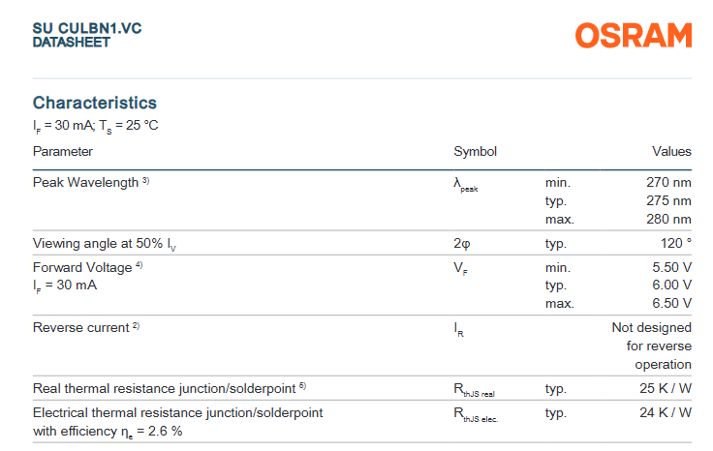Click the 275 nm typical wavelength value
The width and height of the screenshot is (713, 451).
pos(668,200)
